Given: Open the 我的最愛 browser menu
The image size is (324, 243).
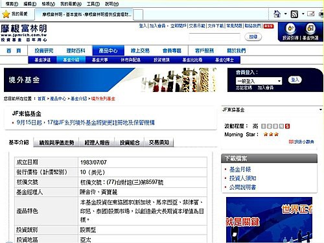Looking at the screenshot, I should pyautogui.click(x=71, y=4).
